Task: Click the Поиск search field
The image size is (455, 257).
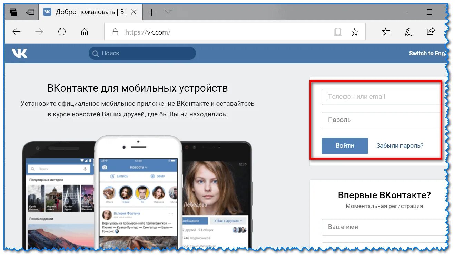Action: click(x=142, y=53)
